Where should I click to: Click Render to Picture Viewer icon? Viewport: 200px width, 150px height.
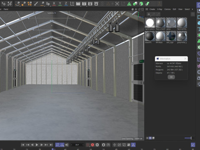(x=84, y=4)
